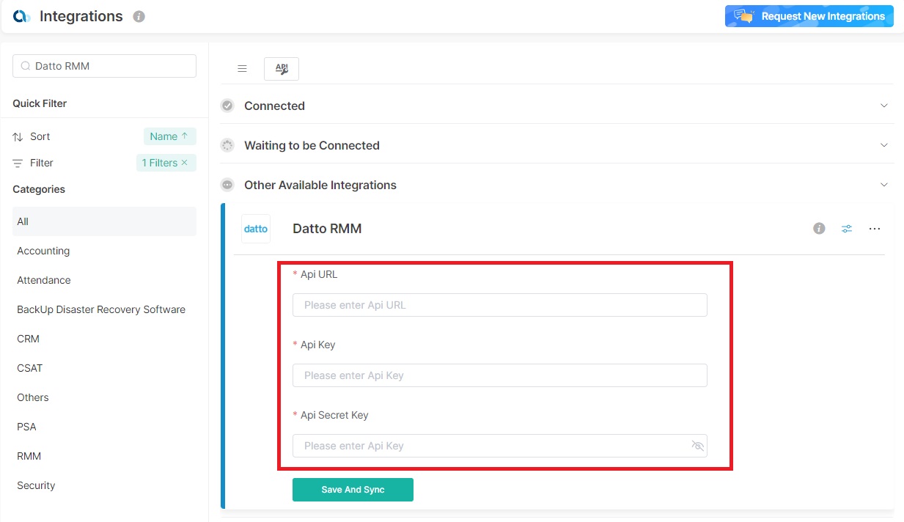Viewport: 904px width, 522px height.
Task: Collapse Other Available Integrations section
Action: coord(883,185)
